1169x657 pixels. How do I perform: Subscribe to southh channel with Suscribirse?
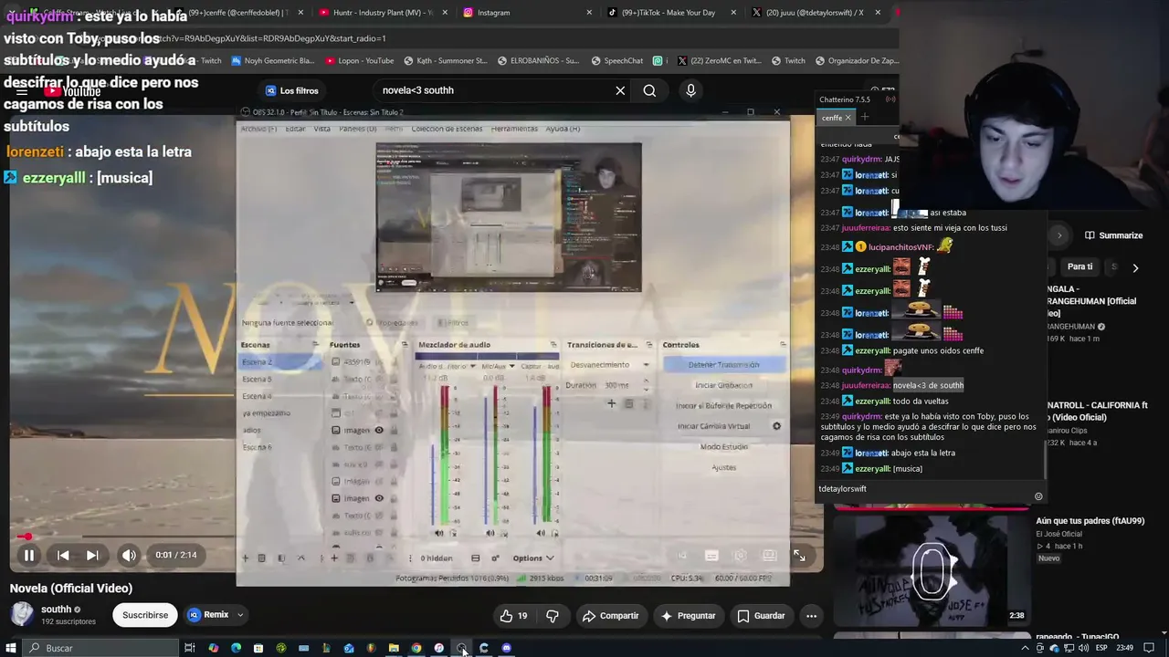point(145,615)
